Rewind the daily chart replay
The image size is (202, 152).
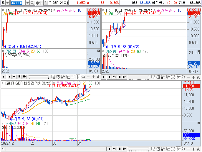[x=114, y=149]
